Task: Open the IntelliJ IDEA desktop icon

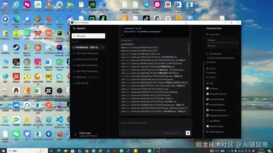Action: pyautogui.click(x=59, y=50)
